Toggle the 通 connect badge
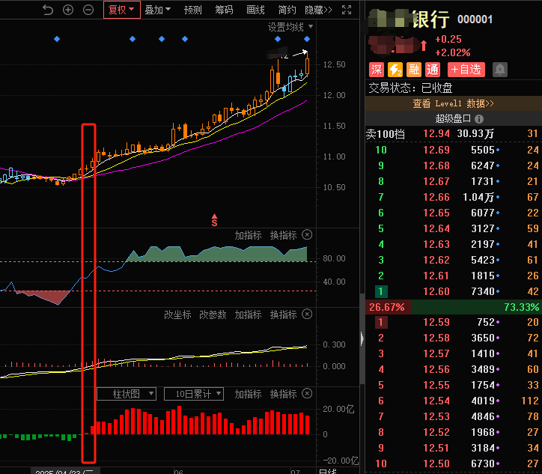The width and height of the screenshot is (542, 474). [433, 70]
